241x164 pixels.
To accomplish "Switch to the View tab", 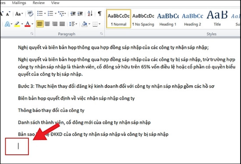I will (x=55, y=3).
